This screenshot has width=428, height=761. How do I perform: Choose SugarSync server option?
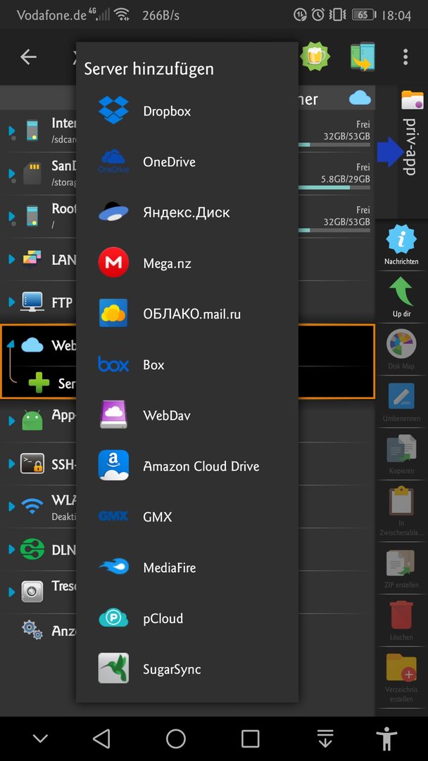(187, 669)
